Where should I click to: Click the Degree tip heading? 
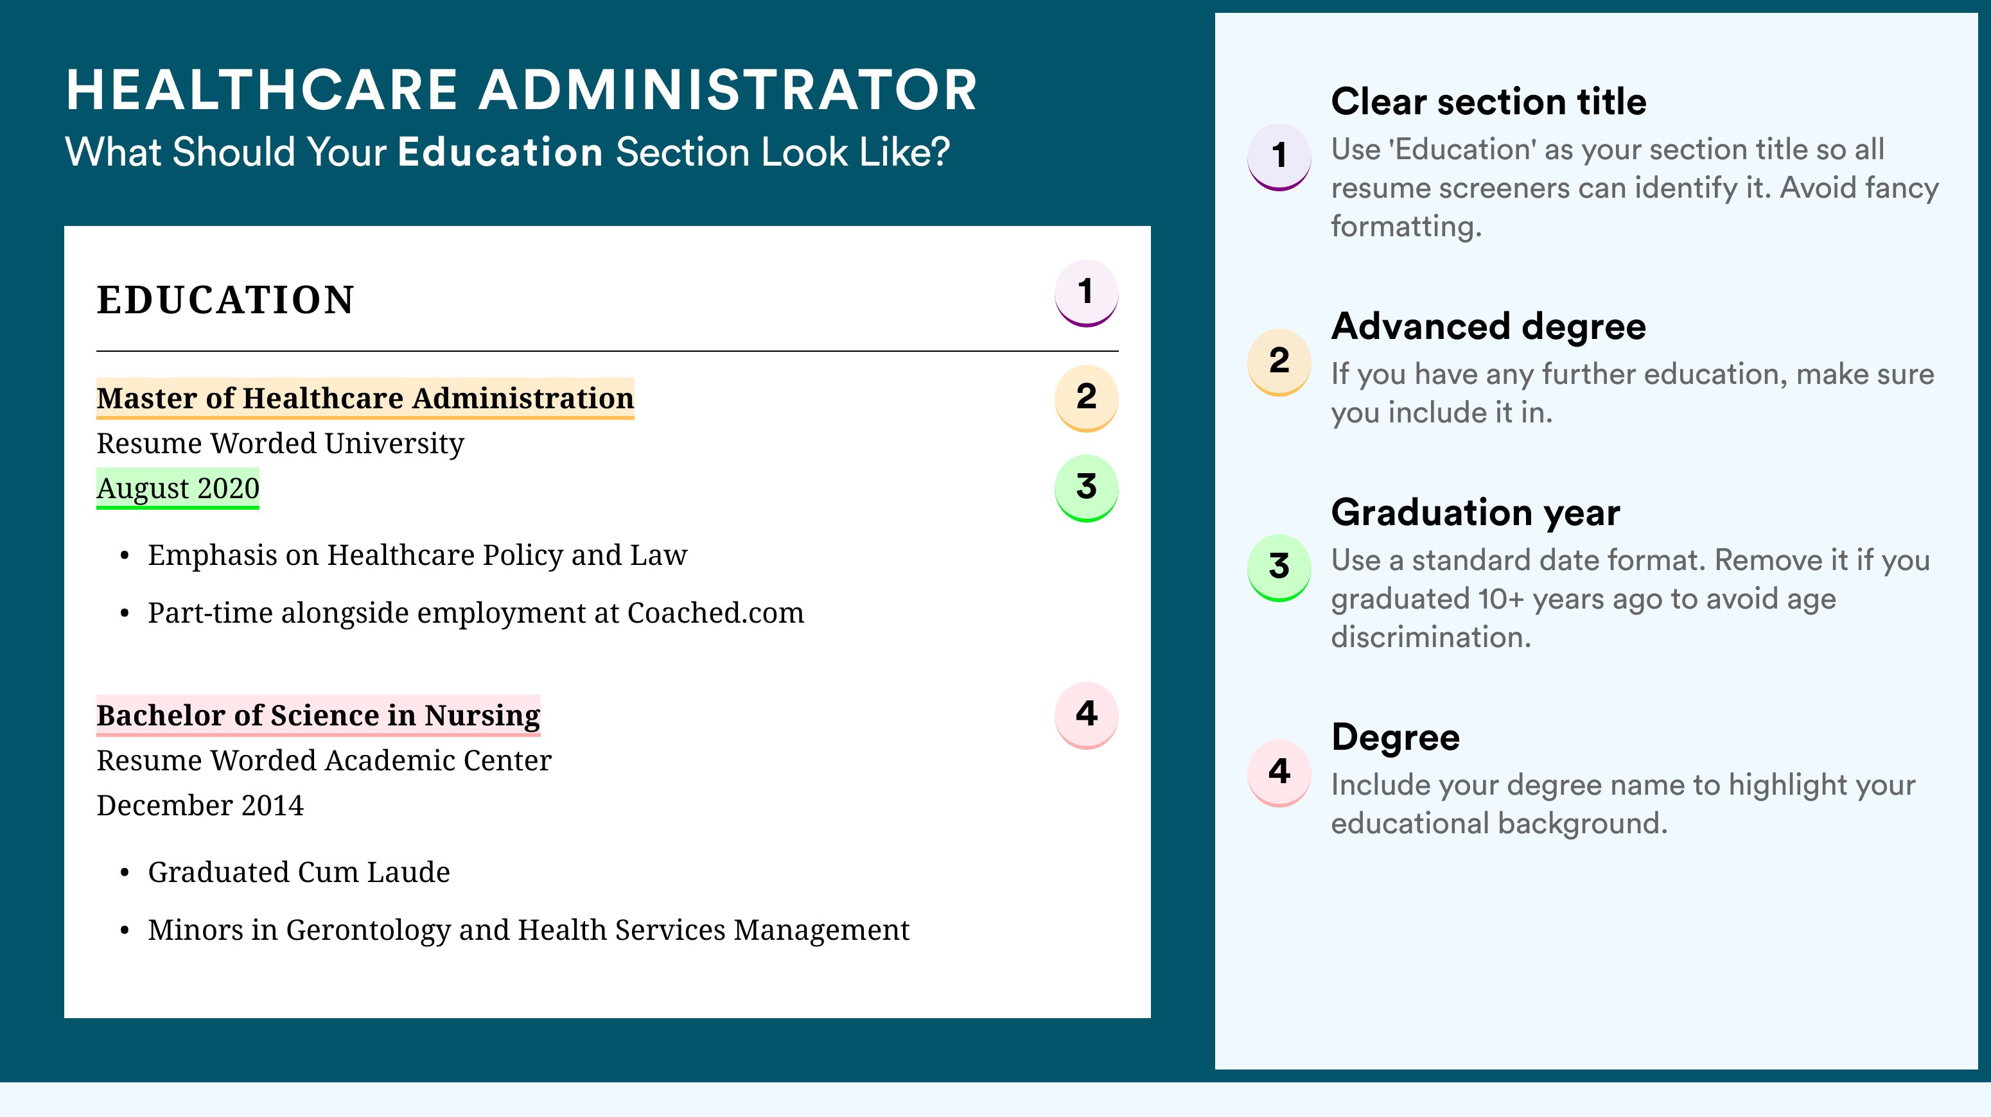[1396, 737]
